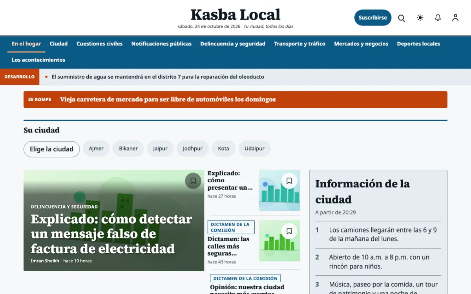This screenshot has height=294, width=471.
Task: Select the Udaipur city chip
Action: pos(255,149)
